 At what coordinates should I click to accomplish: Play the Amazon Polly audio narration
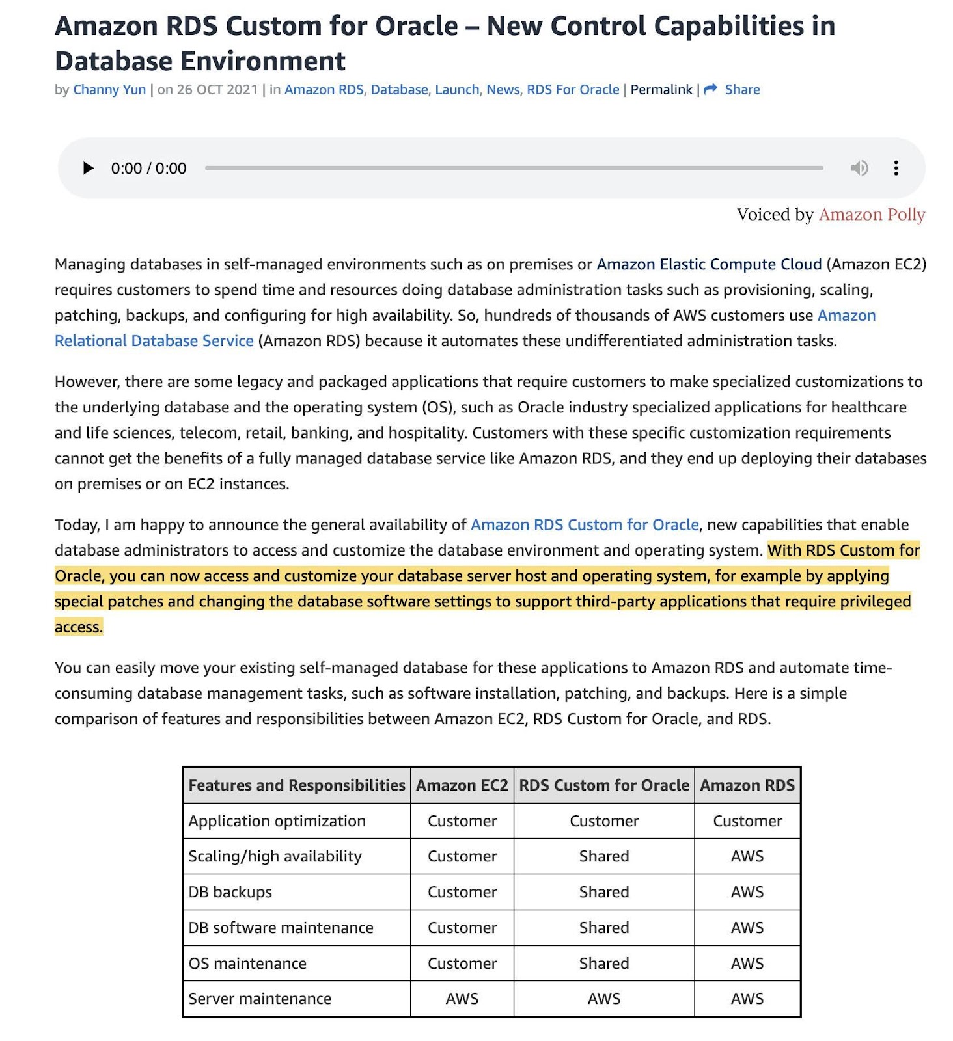(x=89, y=169)
